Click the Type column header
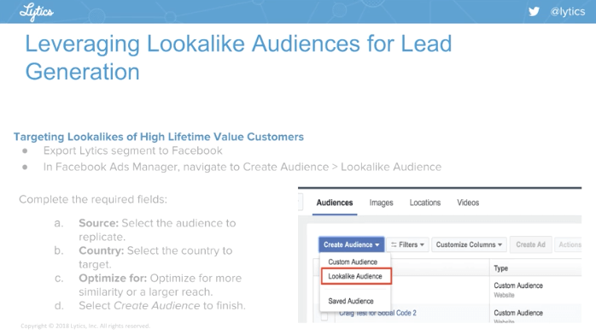The image size is (596, 335). [x=500, y=268]
